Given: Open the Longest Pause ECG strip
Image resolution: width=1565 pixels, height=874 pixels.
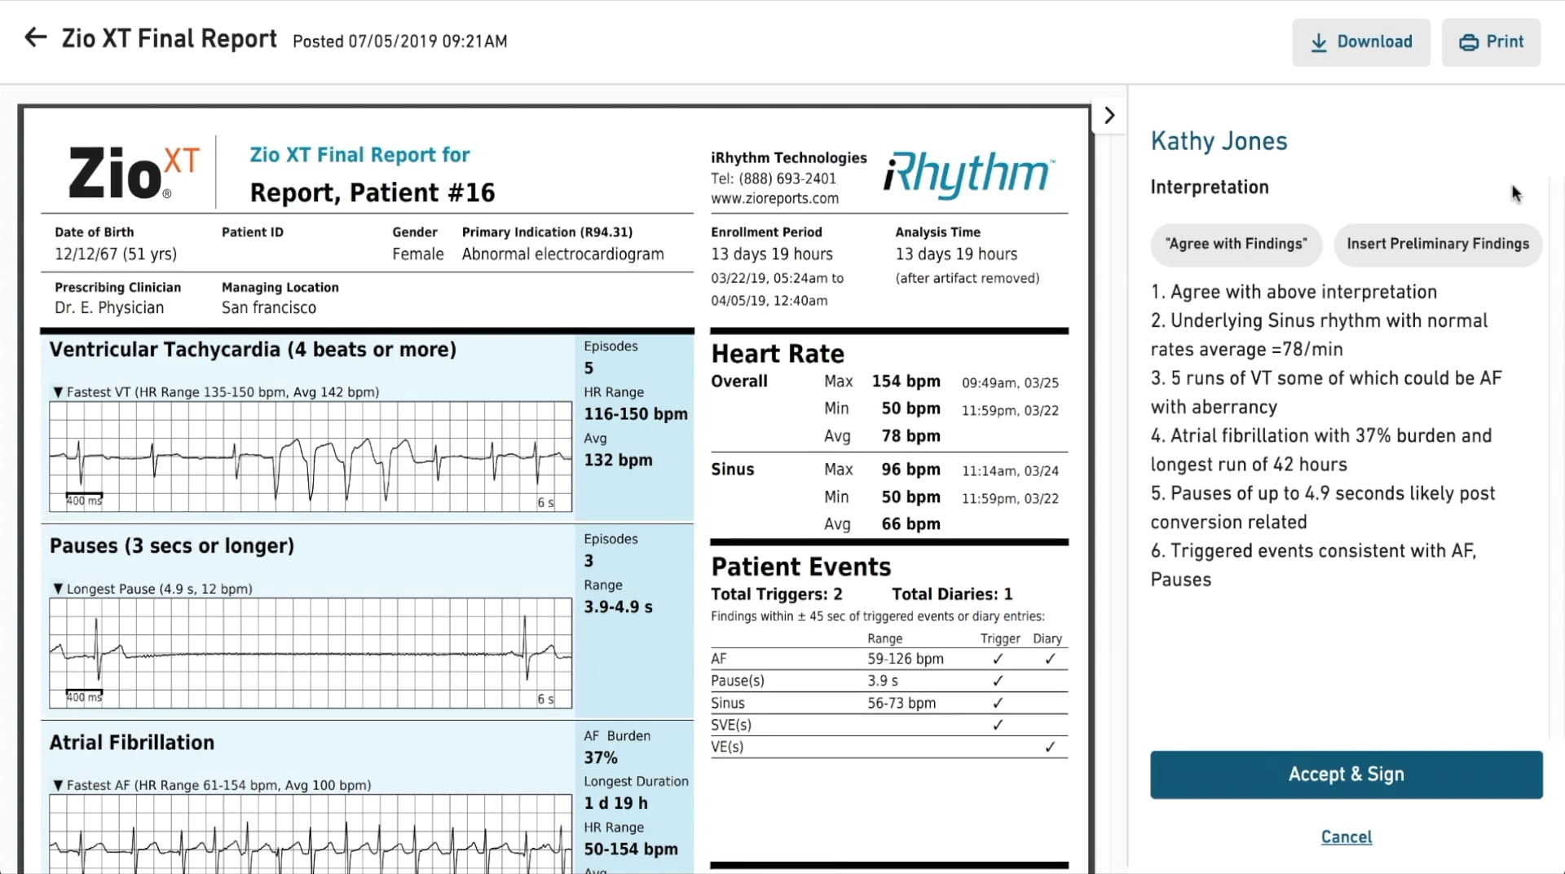Looking at the screenshot, I should [311, 653].
